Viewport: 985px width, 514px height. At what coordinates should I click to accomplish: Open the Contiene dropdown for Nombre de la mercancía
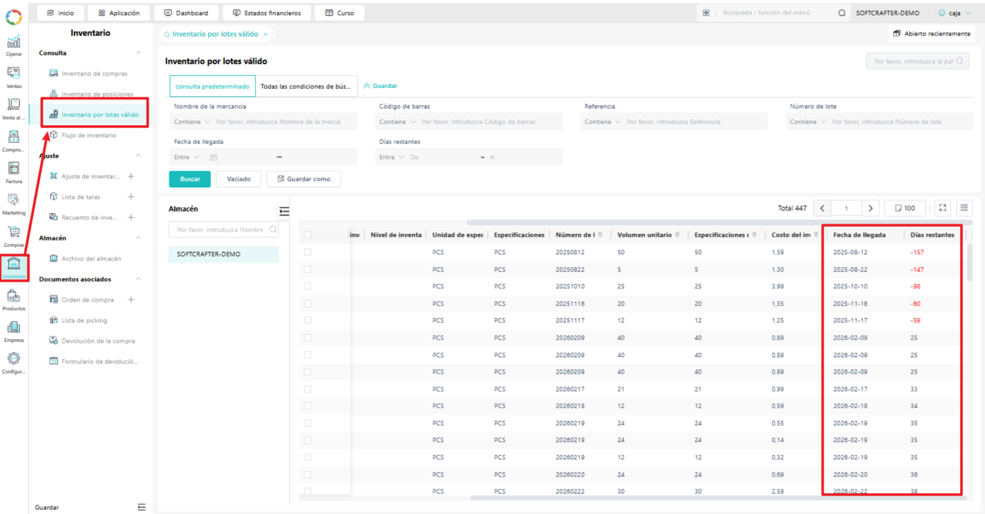point(192,122)
